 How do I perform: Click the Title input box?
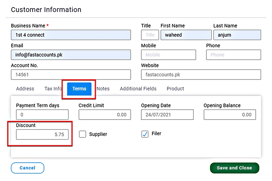(150, 35)
